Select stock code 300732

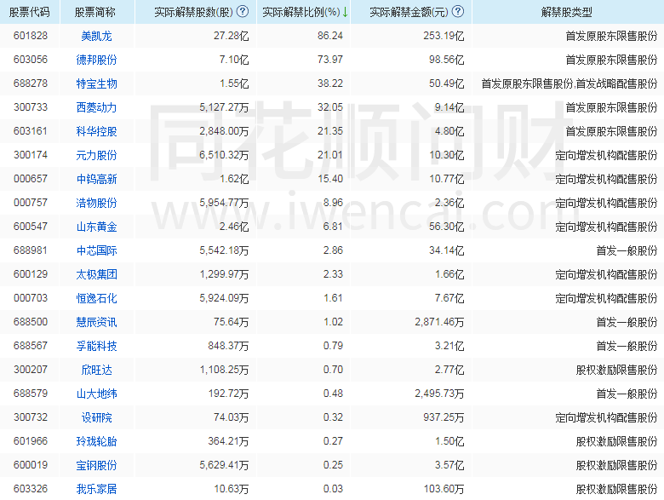pyautogui.click(x=31, y=417)
